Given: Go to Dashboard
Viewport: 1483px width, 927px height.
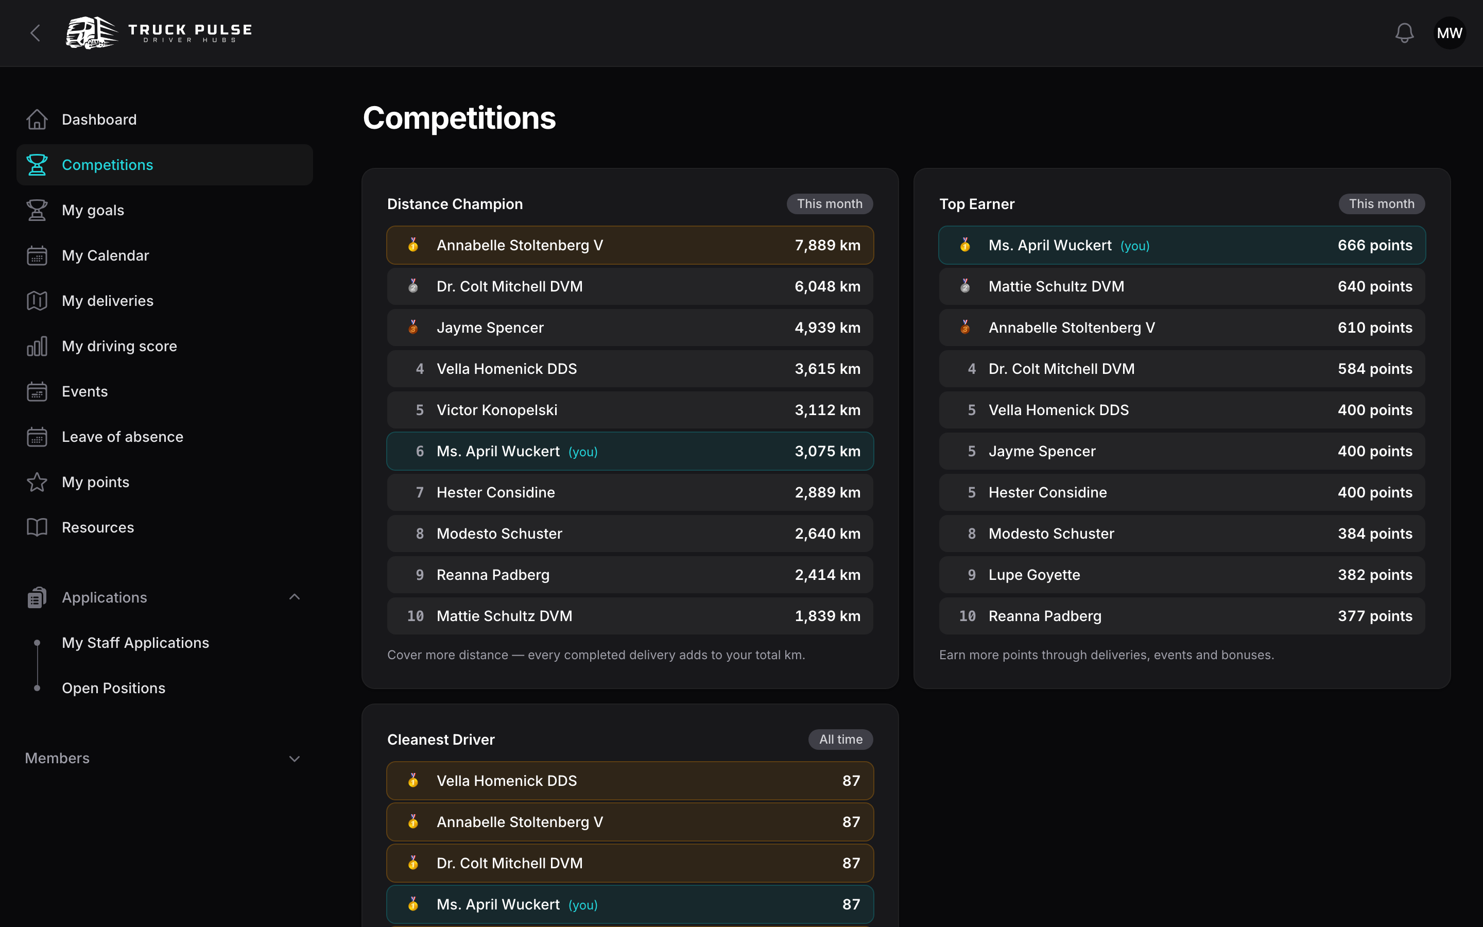Looking at the screenshot, I should pos(164,119).
